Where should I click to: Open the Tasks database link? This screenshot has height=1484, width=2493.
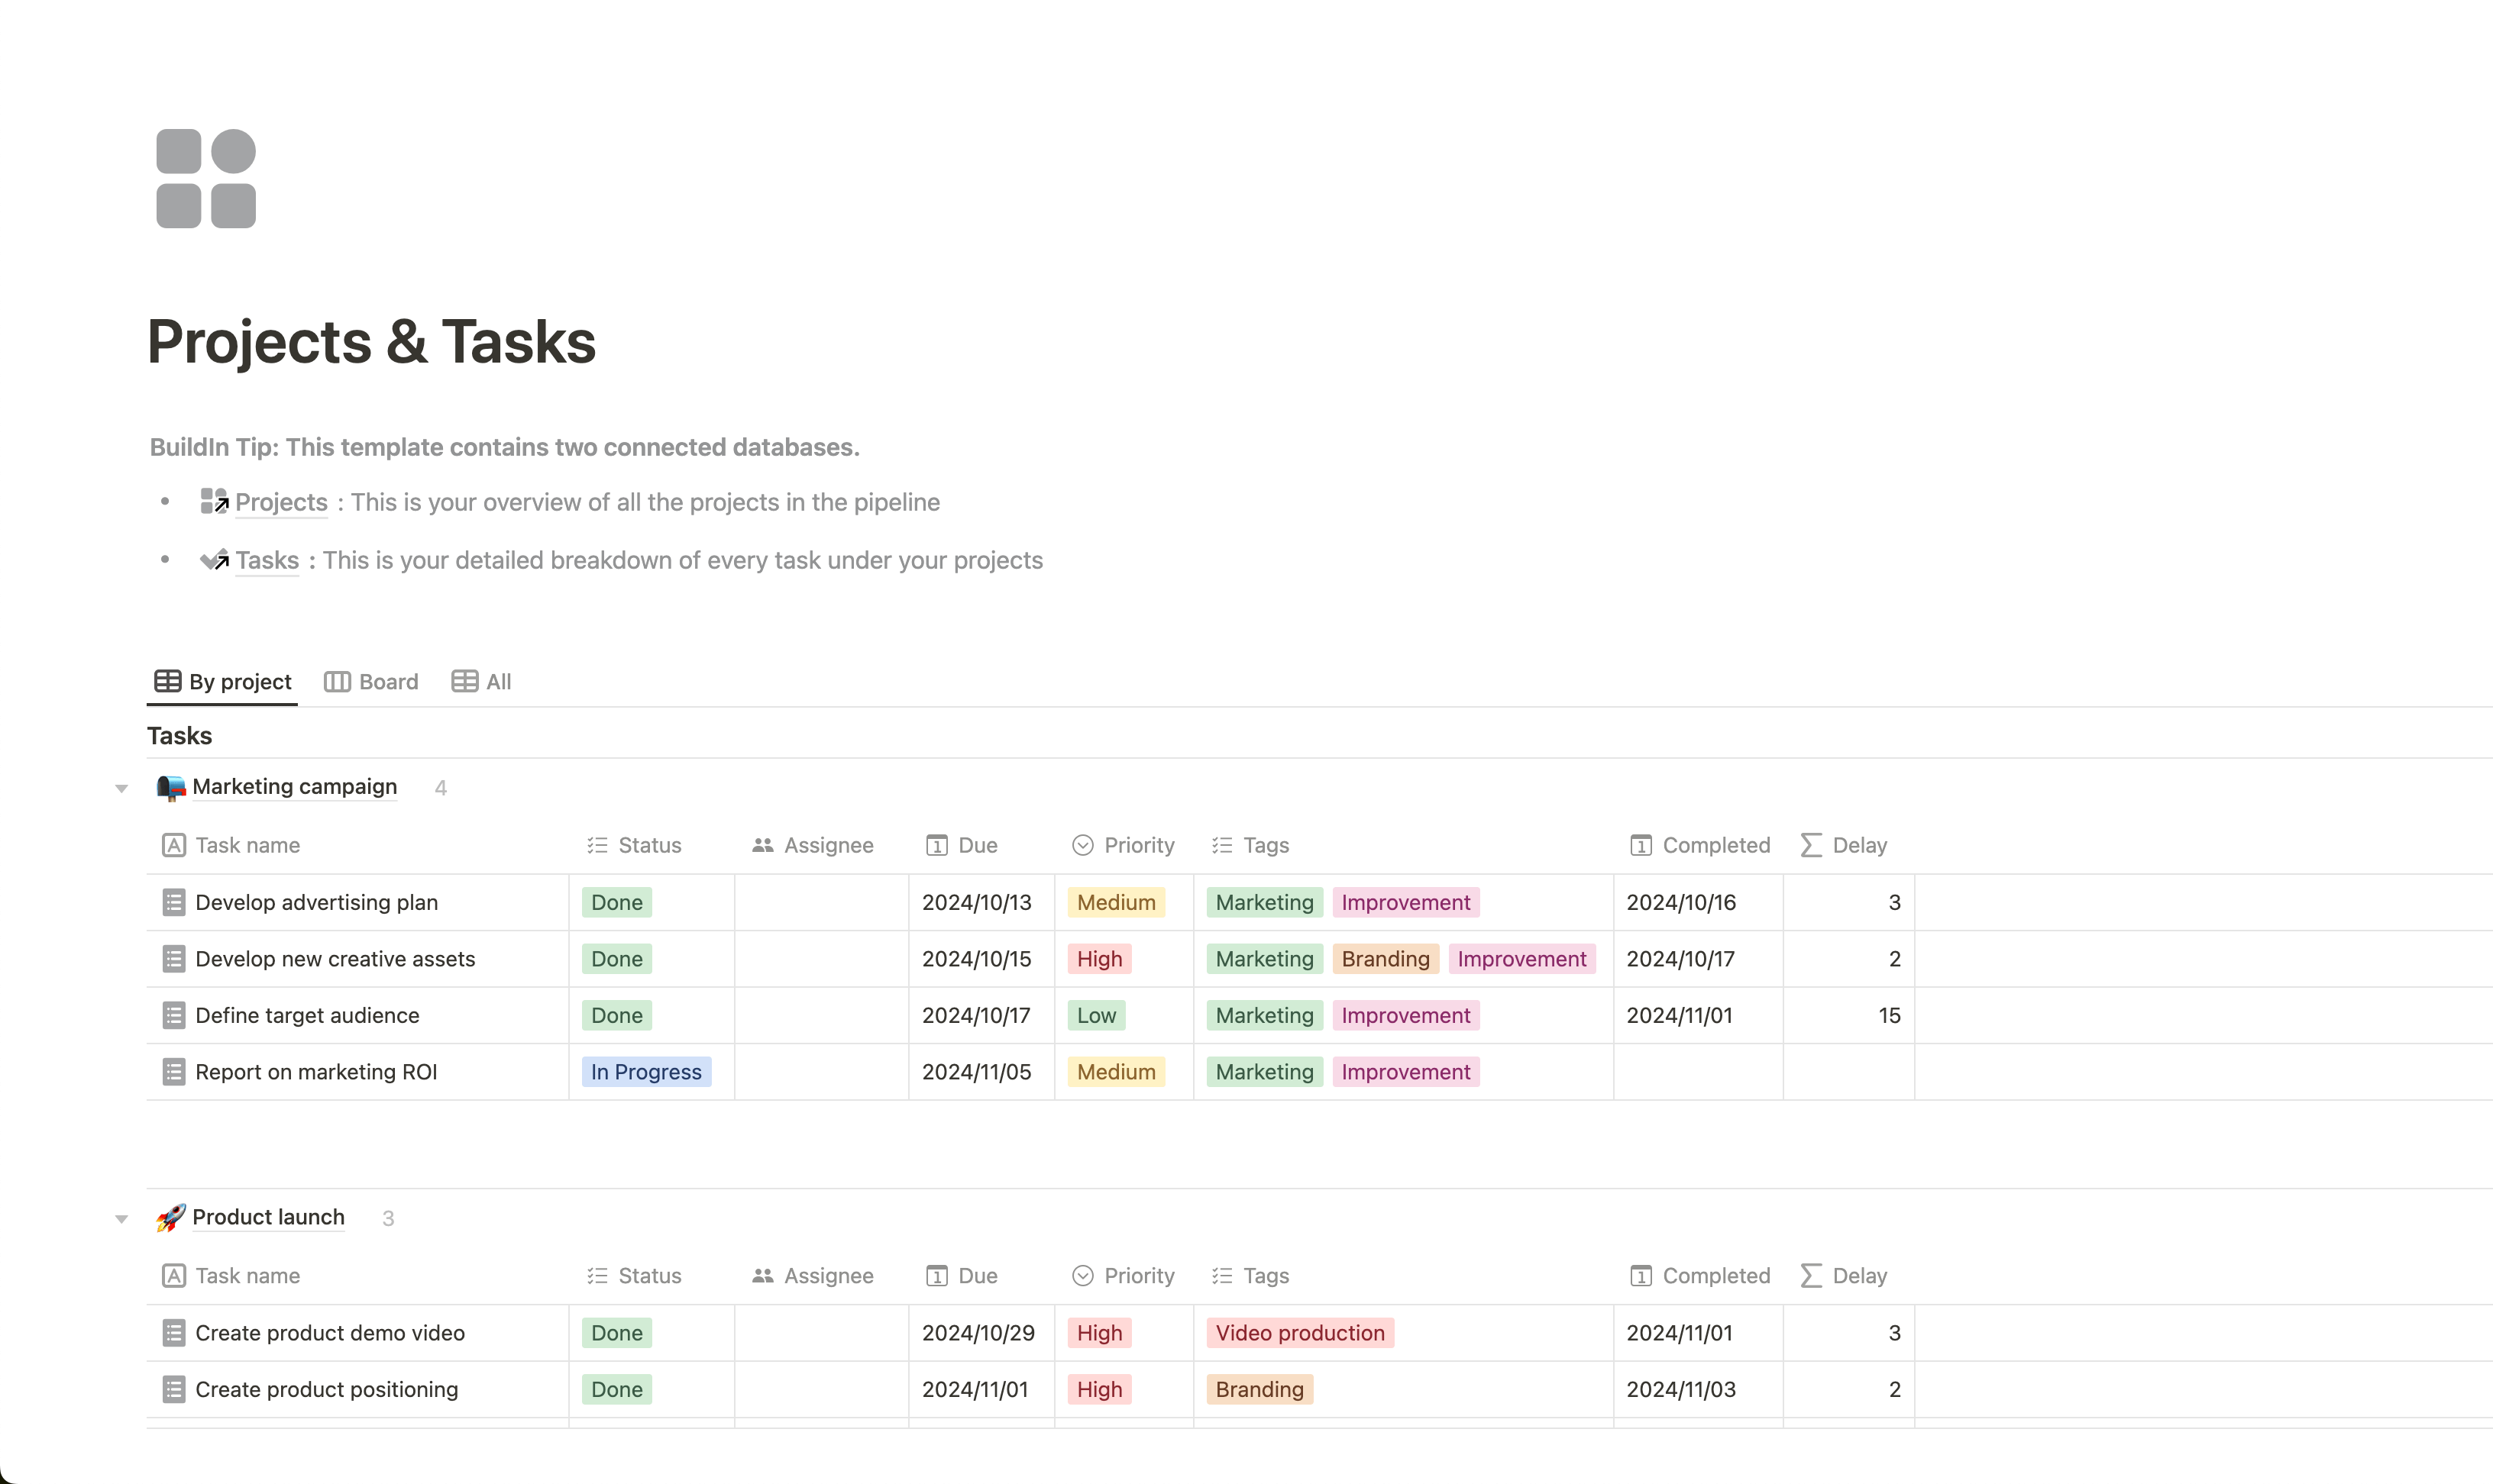(x=267, y=560)
